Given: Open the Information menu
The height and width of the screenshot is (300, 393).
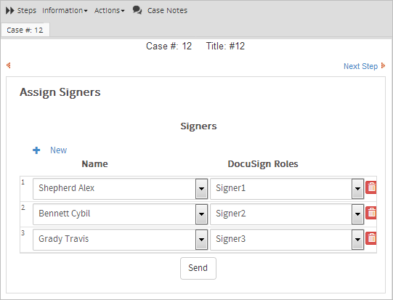Looking at the screenshot, I should 65,10.
